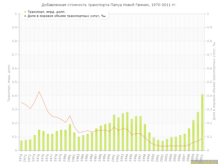Click the 1990 label on the x-axis

click(x=109, y=157)
